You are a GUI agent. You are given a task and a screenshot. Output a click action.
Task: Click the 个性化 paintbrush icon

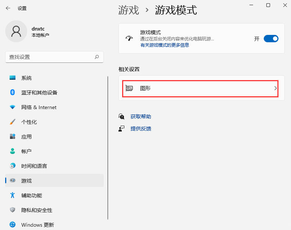(13, 122)
